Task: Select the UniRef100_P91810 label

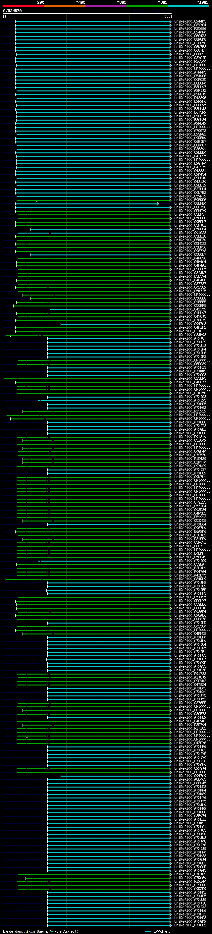Action: tap(190, 437)
